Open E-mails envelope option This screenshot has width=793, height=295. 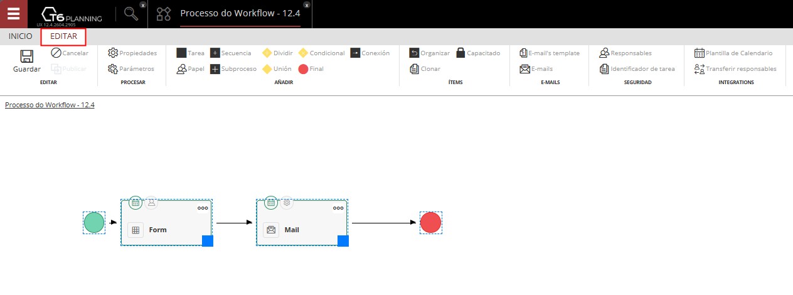tap(536, 69)
